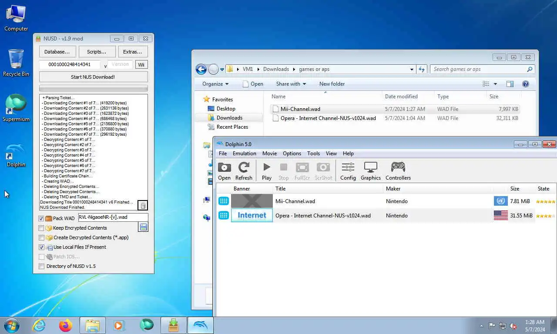557x334 pixels.
Task: Click the Wii button in NUSD
Action: point(141,64)
